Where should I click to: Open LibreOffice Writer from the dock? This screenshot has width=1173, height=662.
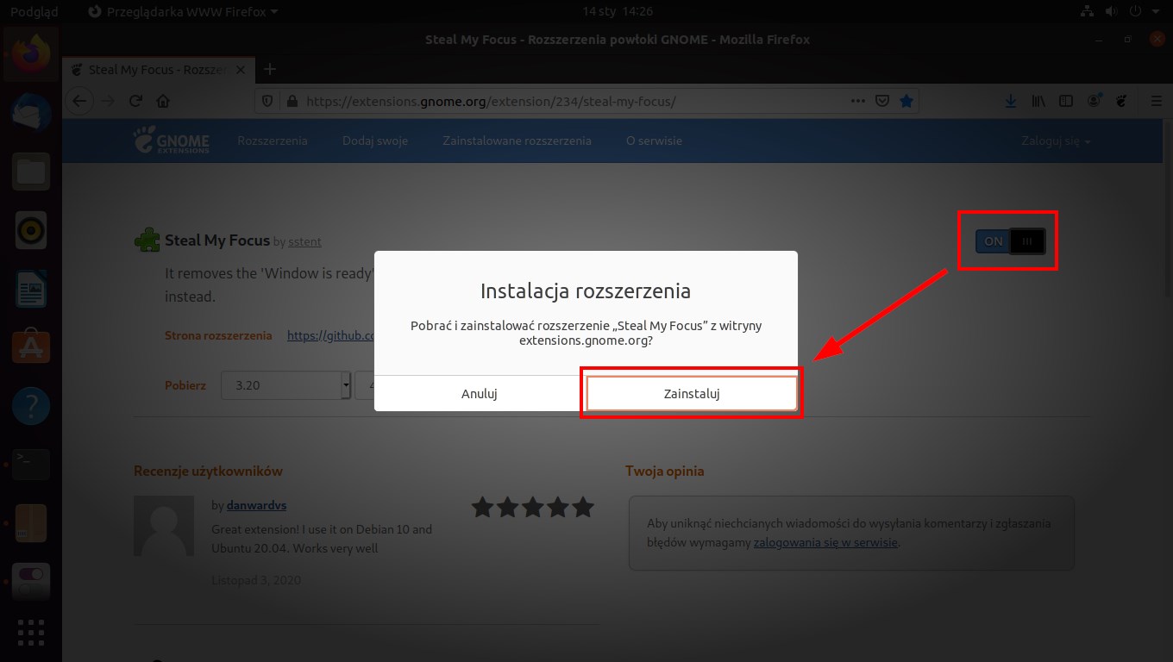click(31, 289)
